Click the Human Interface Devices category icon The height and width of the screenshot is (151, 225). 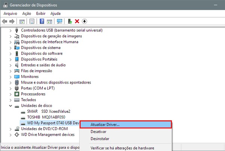pos(17,42)
